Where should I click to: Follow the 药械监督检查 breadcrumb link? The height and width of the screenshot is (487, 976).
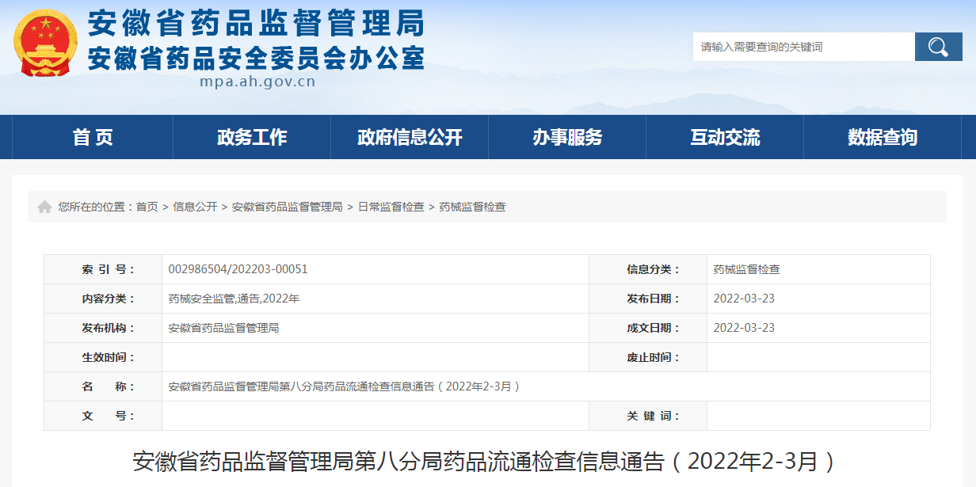472,207
